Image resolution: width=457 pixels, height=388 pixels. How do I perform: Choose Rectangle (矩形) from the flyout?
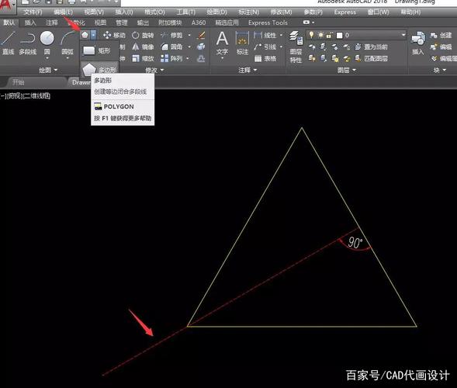(x=96, y=50)
